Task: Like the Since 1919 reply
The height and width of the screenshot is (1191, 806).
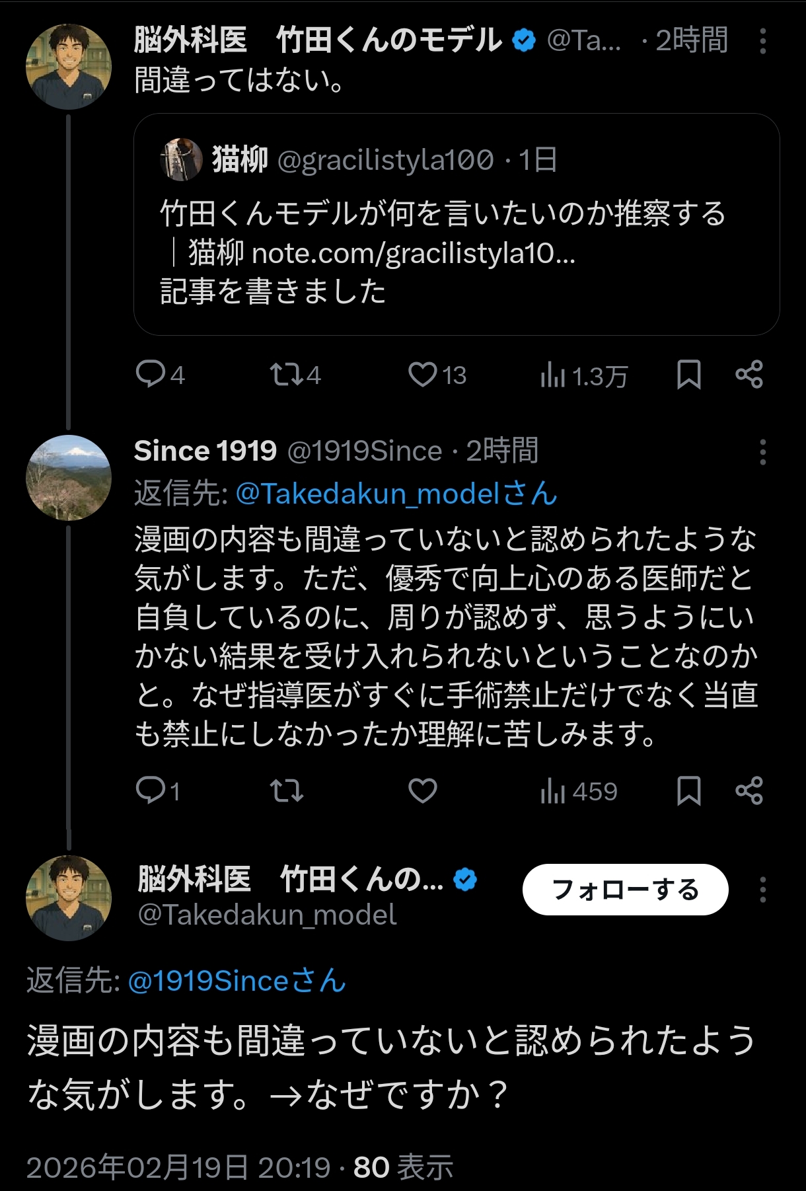Action: point(423,790)
